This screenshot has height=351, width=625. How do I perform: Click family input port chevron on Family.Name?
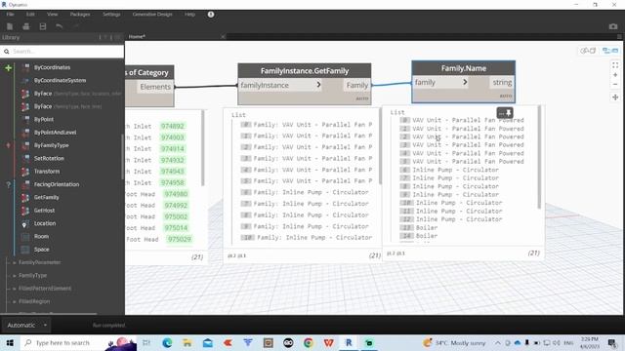click(465, 82)
